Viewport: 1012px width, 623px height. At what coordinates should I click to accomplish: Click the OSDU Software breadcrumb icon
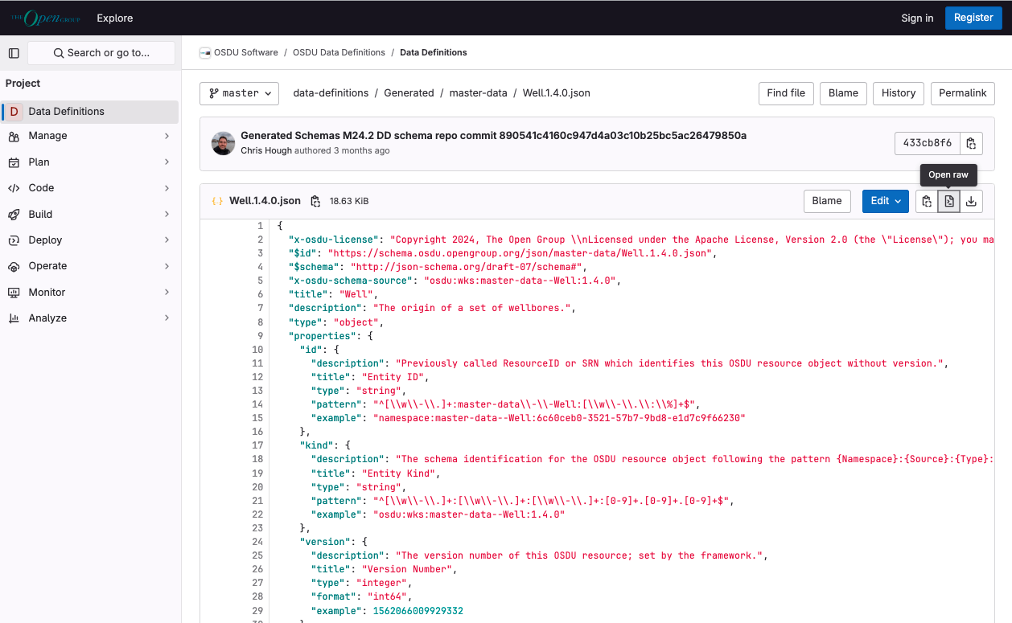[x=205, y=53]
